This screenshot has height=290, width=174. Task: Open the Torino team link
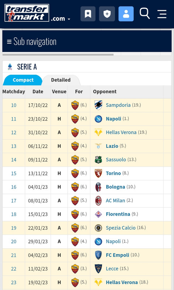[x=113, y=173]
